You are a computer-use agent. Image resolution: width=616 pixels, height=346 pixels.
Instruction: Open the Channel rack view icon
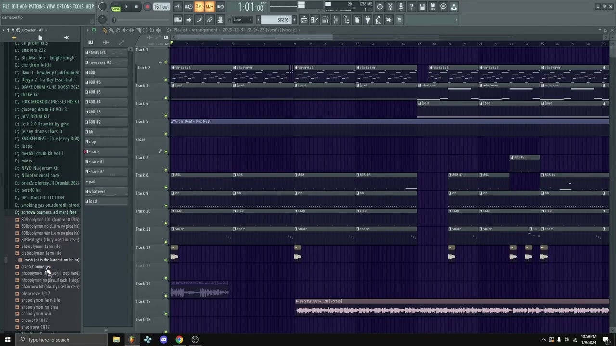pyautogui.click(x=325, y=20)
